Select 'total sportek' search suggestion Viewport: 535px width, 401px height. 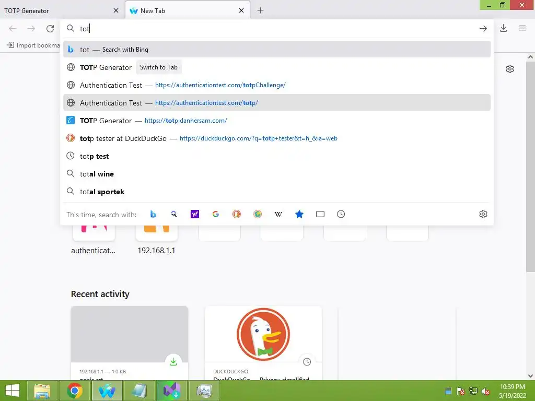(277, 192)
